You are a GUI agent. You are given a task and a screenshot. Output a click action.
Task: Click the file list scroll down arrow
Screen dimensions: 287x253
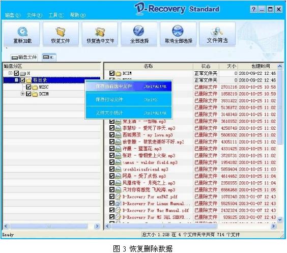pos(280,219)
